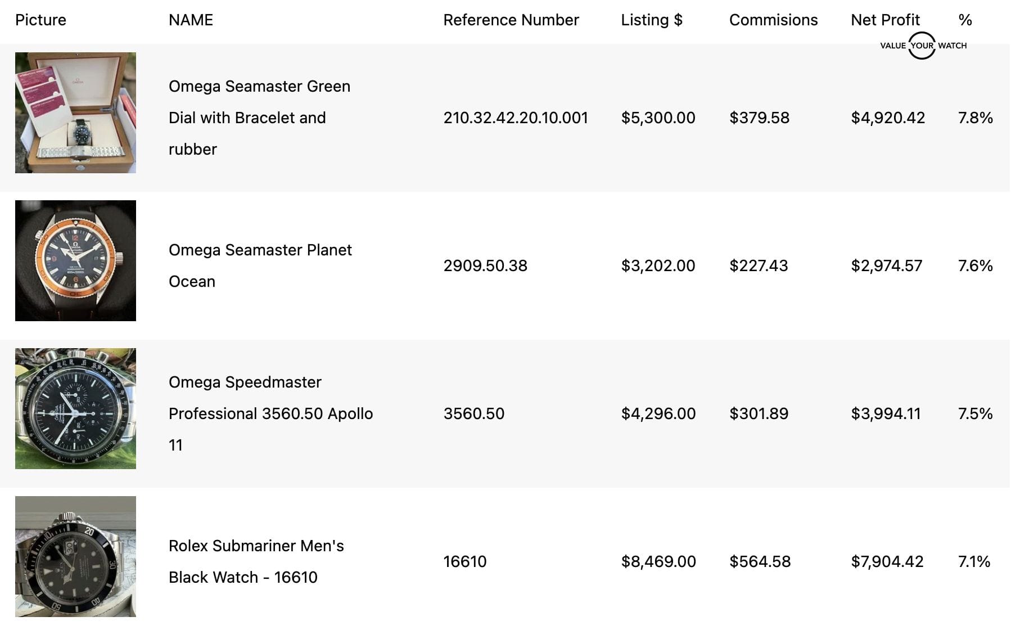Click the Commisions column header
The width and height of the screenshot is (1011, 630).
click(x=773, y=20)
